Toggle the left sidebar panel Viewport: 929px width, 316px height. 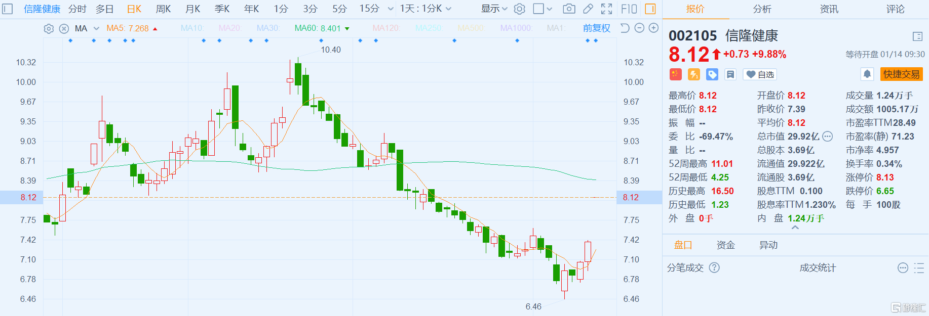(x=8, y=9)
